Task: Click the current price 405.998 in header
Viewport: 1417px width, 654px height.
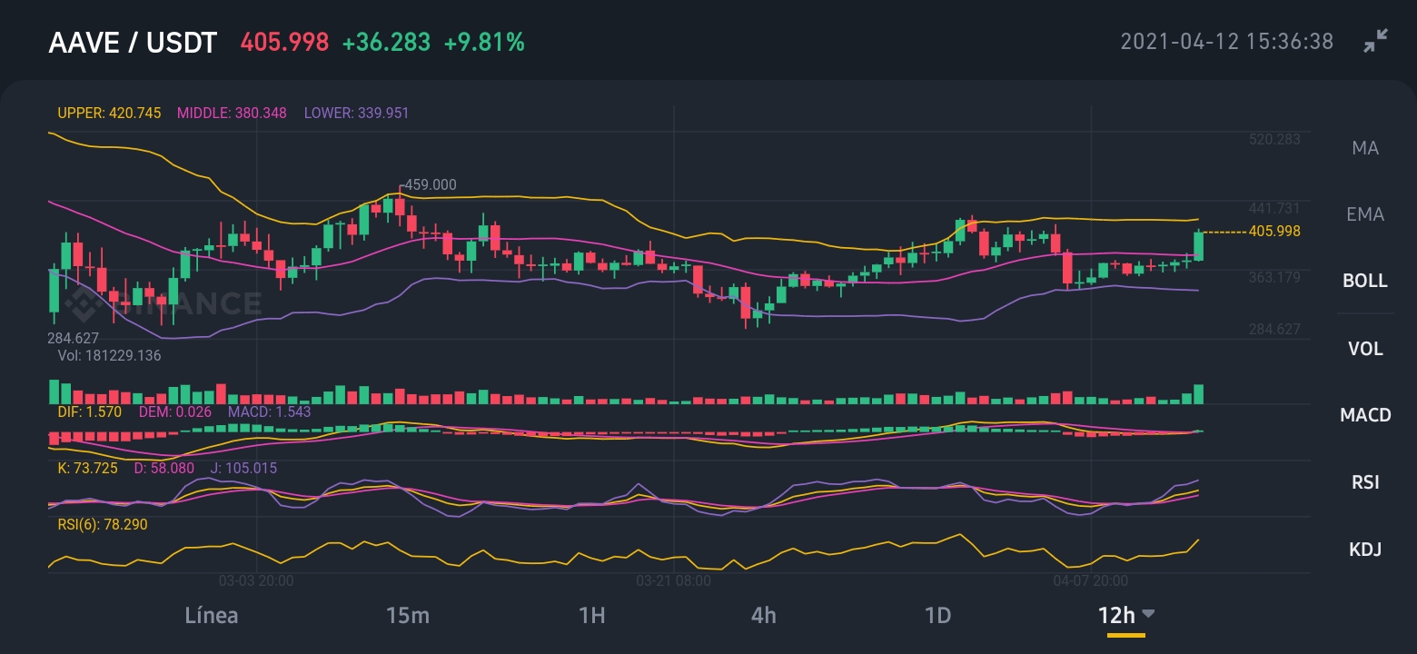Action: (284, 42)
